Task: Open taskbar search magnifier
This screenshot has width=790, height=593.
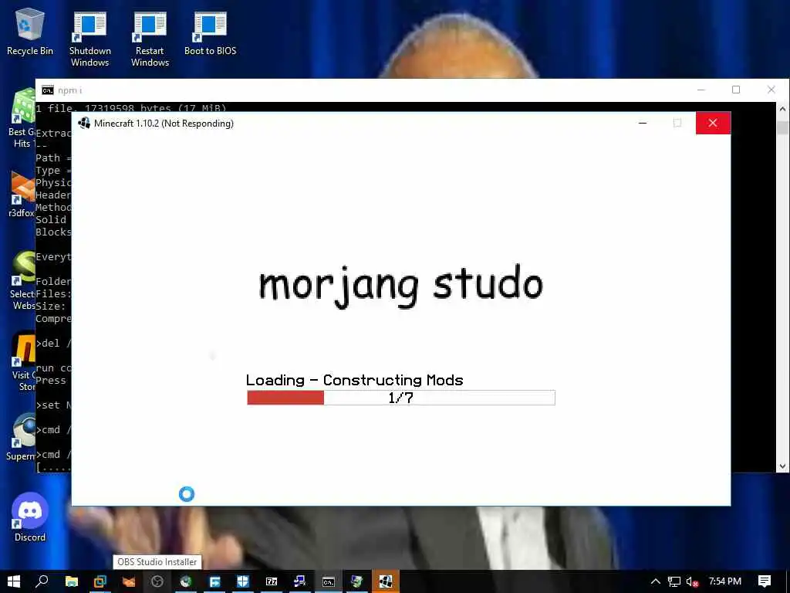Action: (x=42, y=581)
